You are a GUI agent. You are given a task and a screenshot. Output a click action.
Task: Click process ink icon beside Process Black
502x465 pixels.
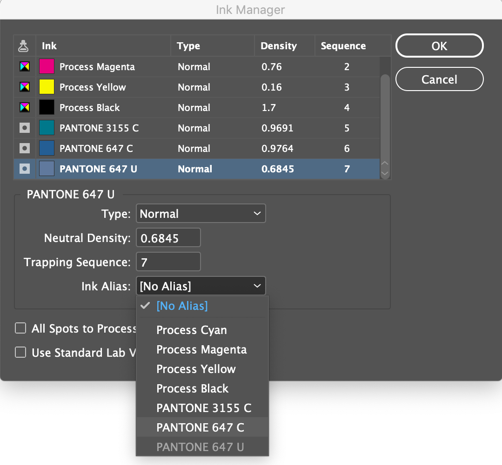click(x=25, y=107)
